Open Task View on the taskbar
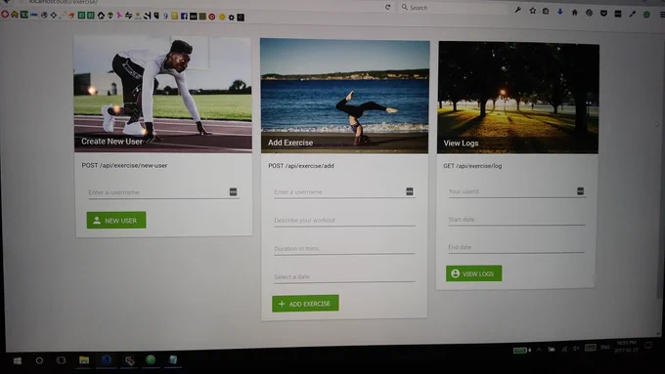Image resolution: width=665 pixels, height=374 pixels. coord(62,360)
